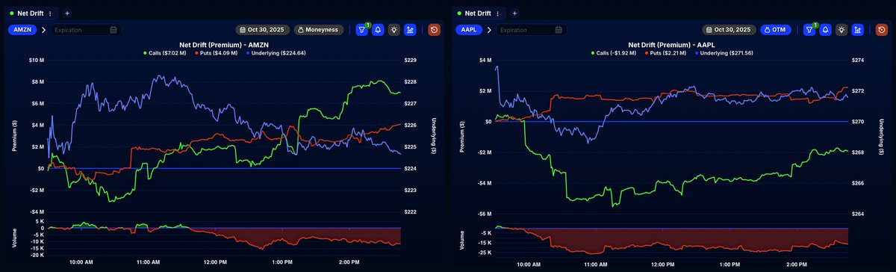Screen dimensions: 896x272
Task: Click the $10 M label on AMZN premium axis
Action: point(37,60)
